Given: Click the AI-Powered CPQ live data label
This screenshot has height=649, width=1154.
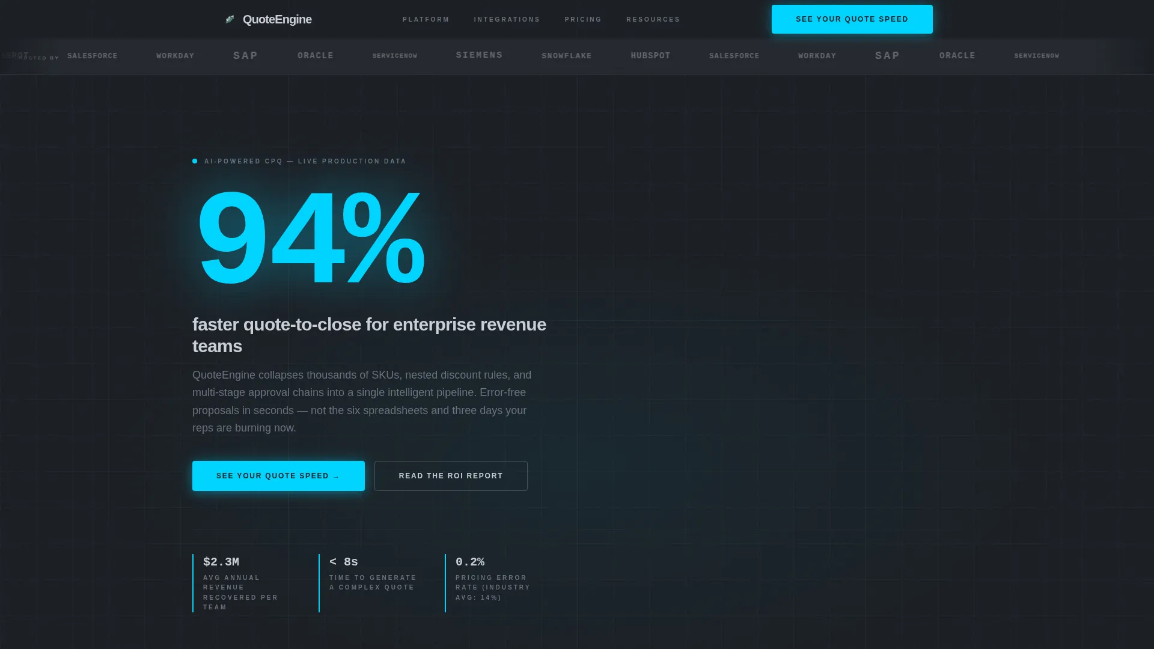Looking at the screenshot, I should [305, 161].
